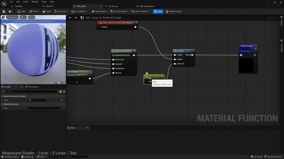Switch to the MF_5Lerps tab
The height and width of the screenshot is (159, 284).
point(113,6)
